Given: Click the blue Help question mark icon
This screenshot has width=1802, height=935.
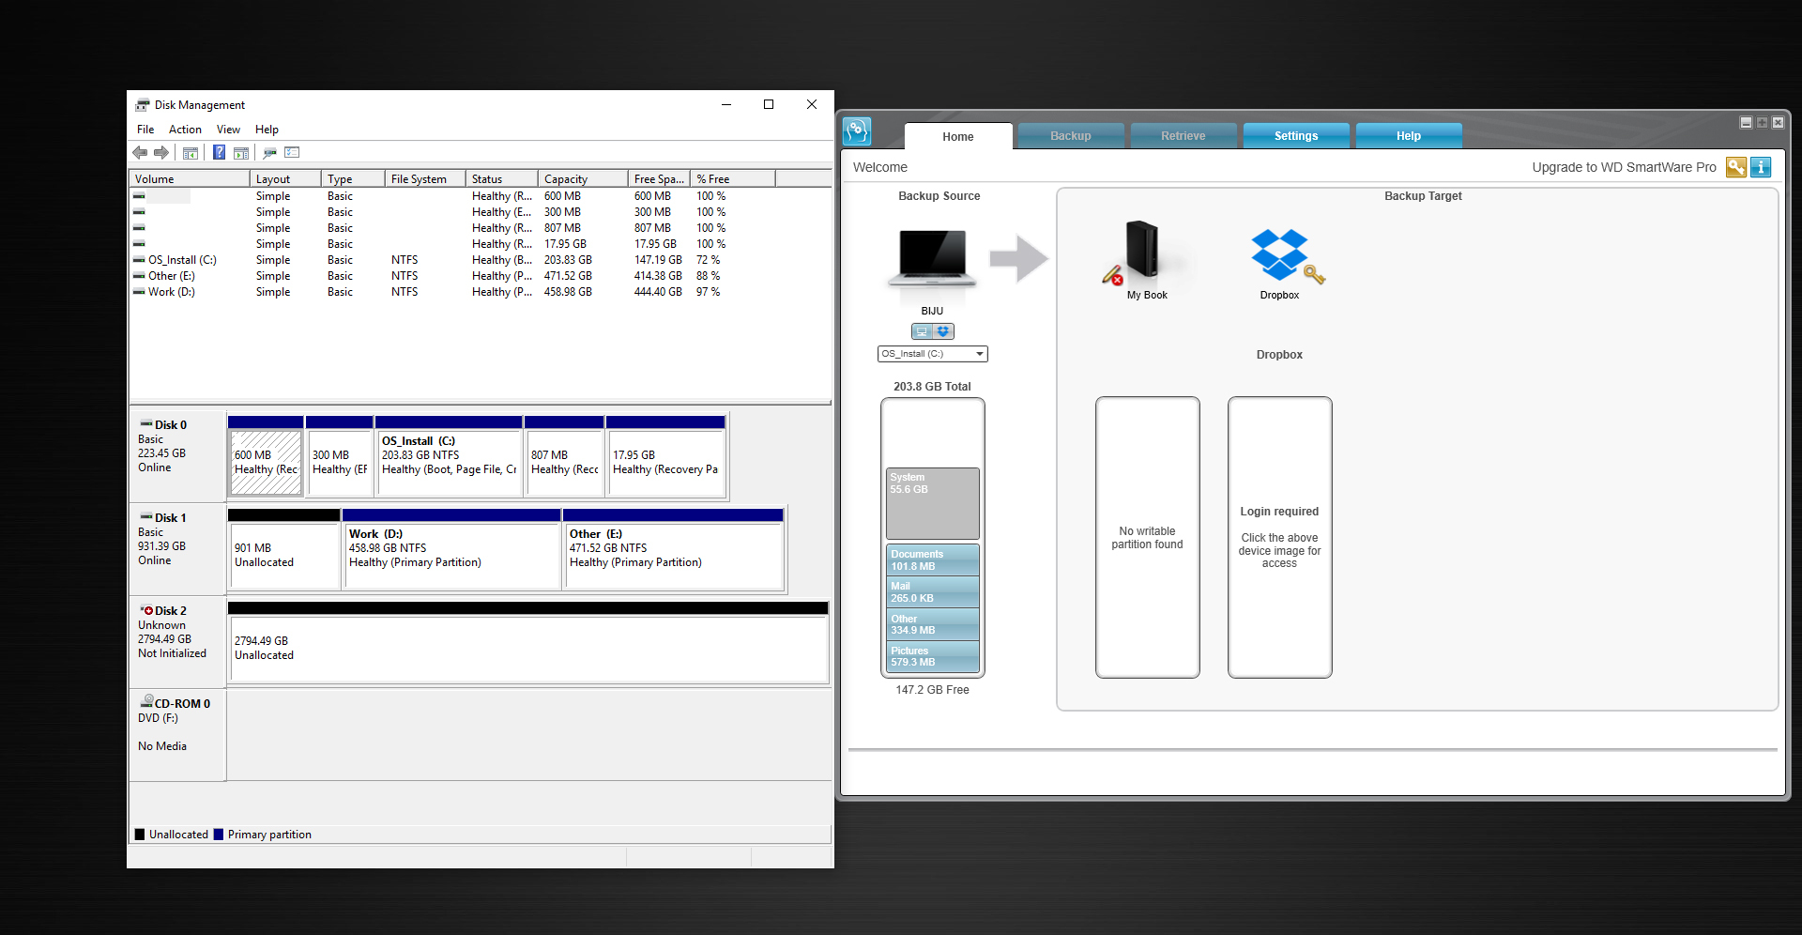Looking at the screenshot, I should [219, 152].
